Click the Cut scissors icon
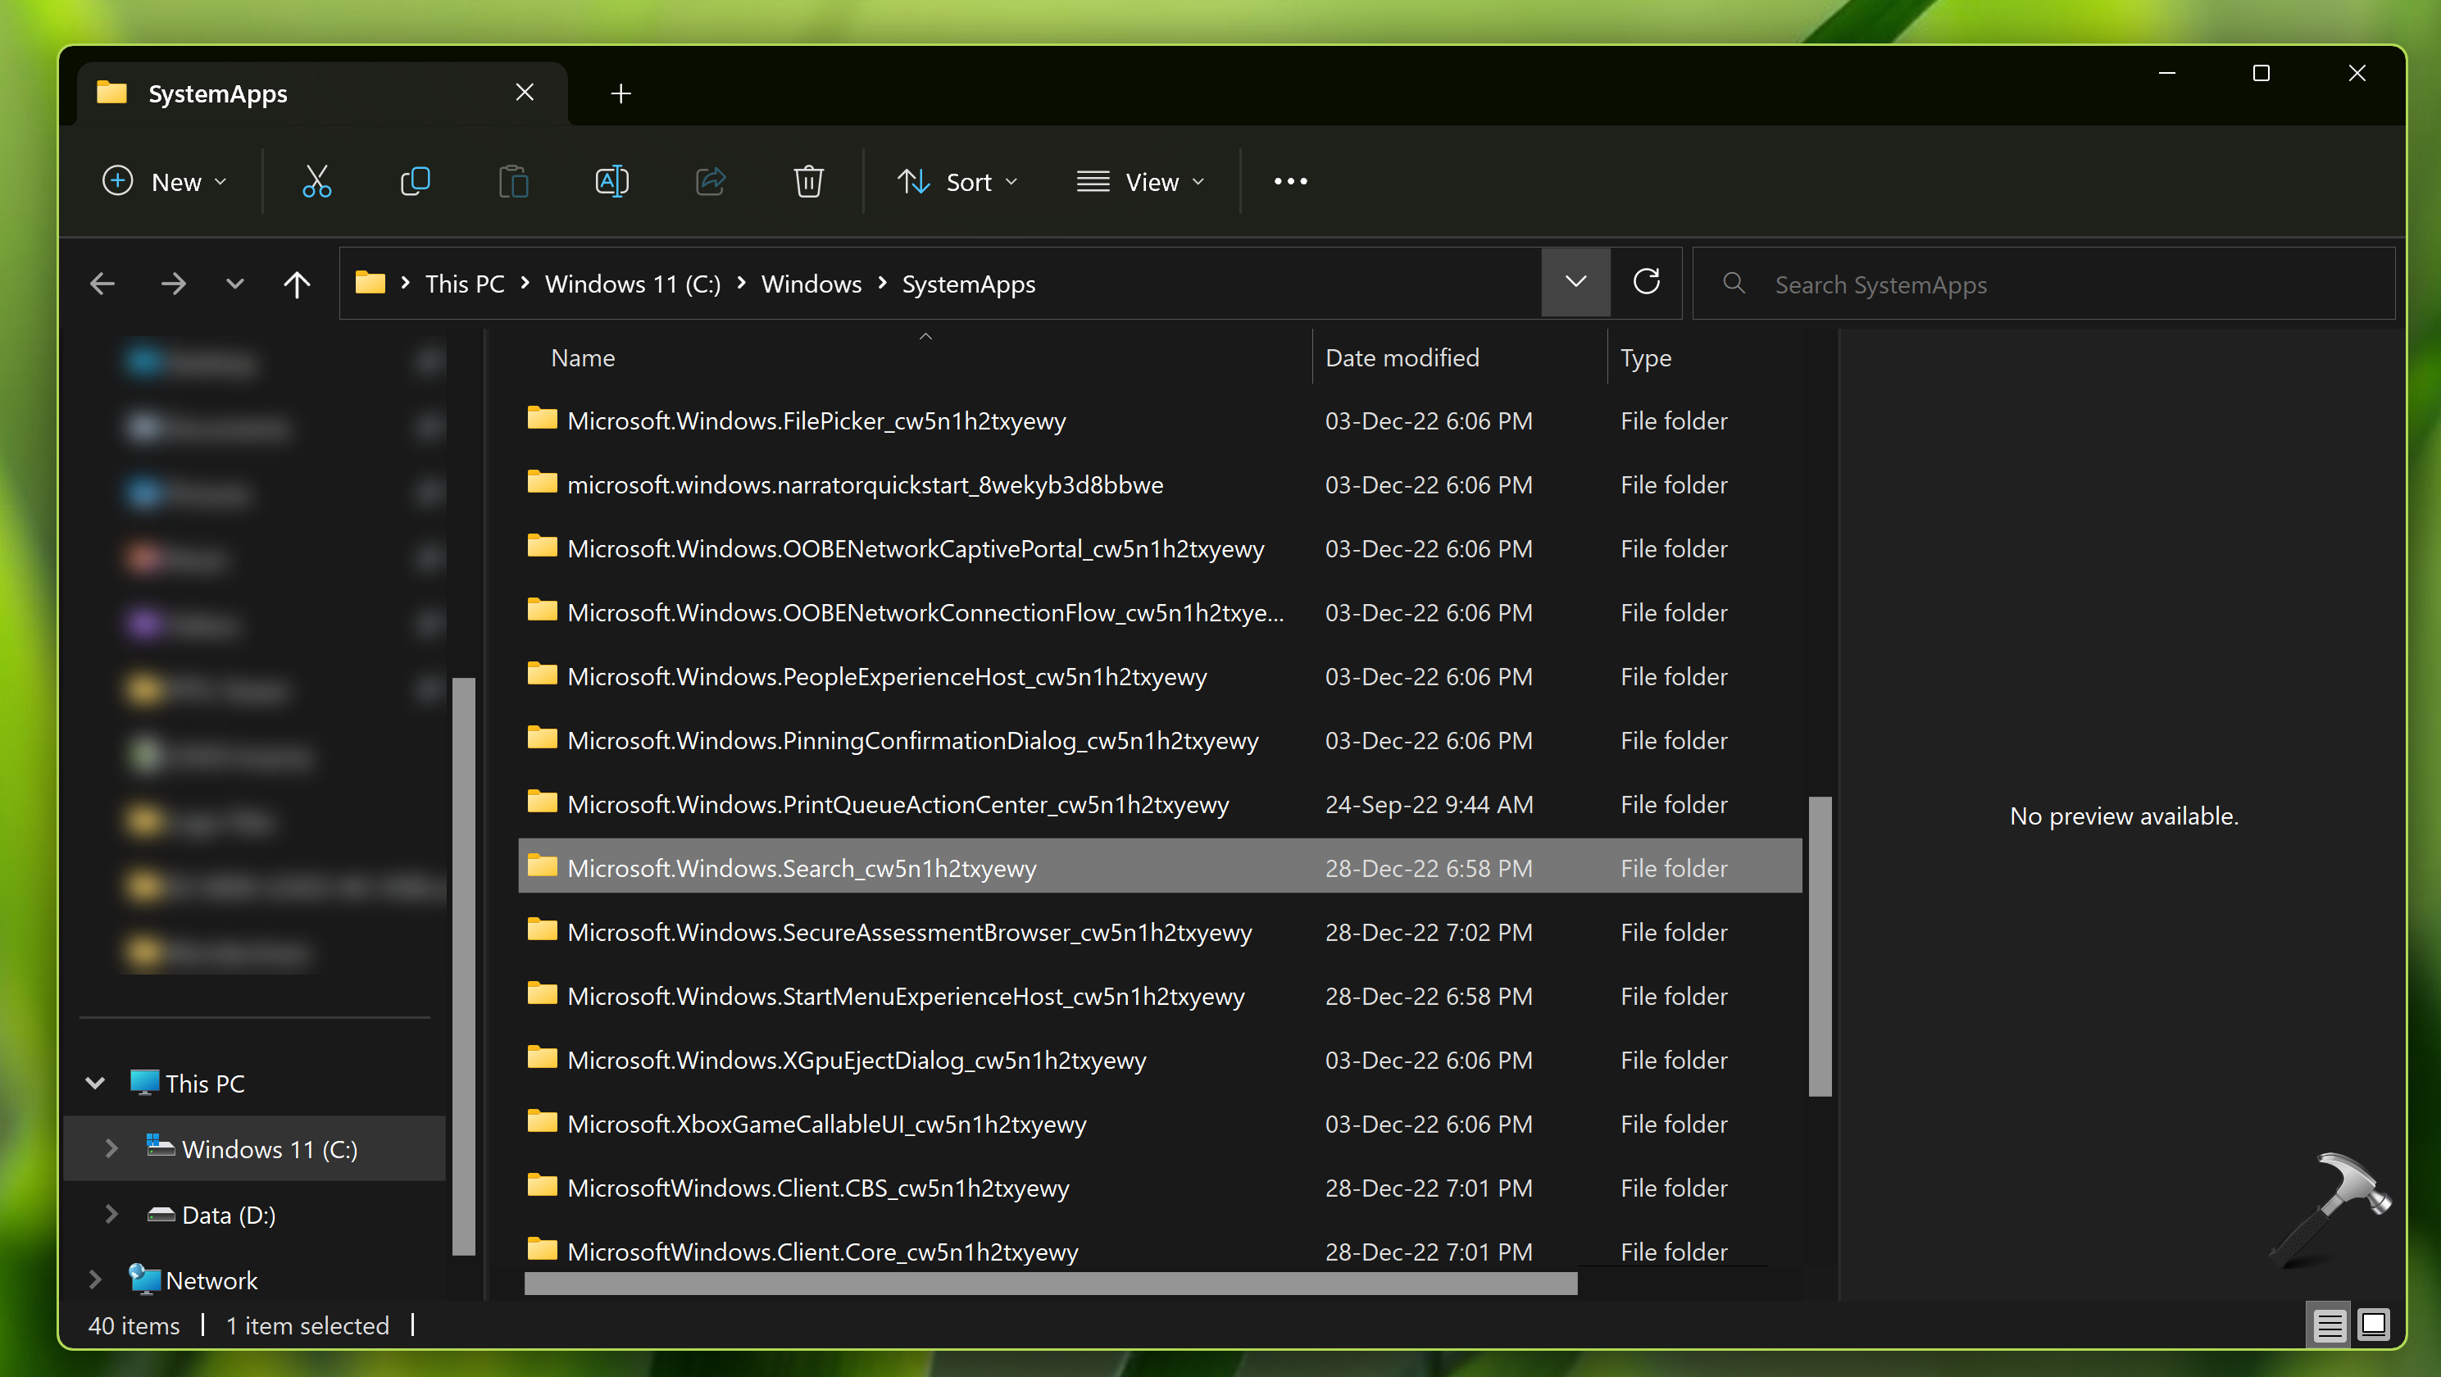This screenshot has height=1377, width=2441. [316, 181]
